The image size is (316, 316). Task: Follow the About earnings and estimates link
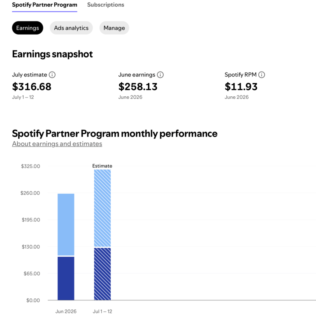click(57, 144)
